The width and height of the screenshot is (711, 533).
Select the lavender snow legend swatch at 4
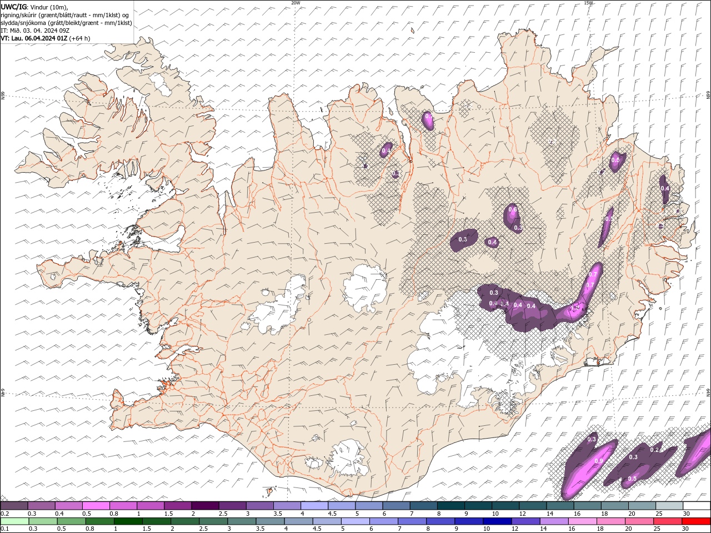[314, 506]
